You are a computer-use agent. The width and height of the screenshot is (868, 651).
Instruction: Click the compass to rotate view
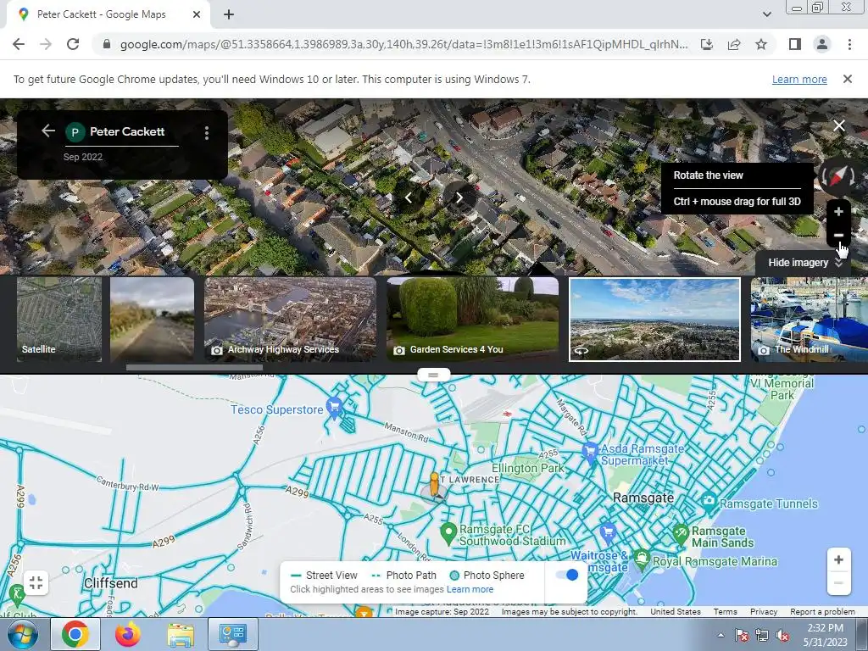pos(838,176)
